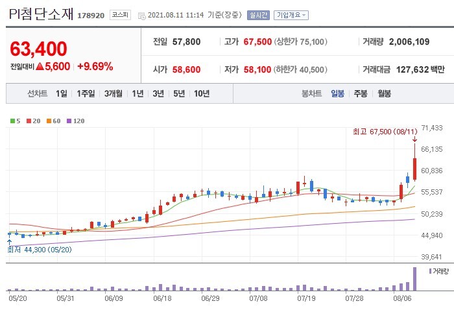454x310 pixels.
Task: Click the 거래대금 value 127,632 백만
Action: click(420, 69)
